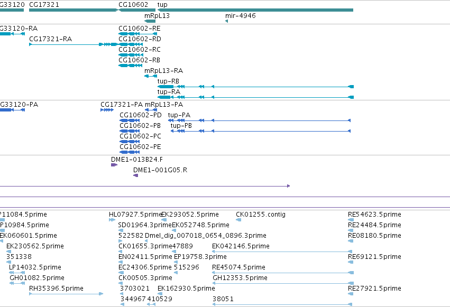
Task: Click the CG17321-RA transcript label
Action: pos(51,39)
